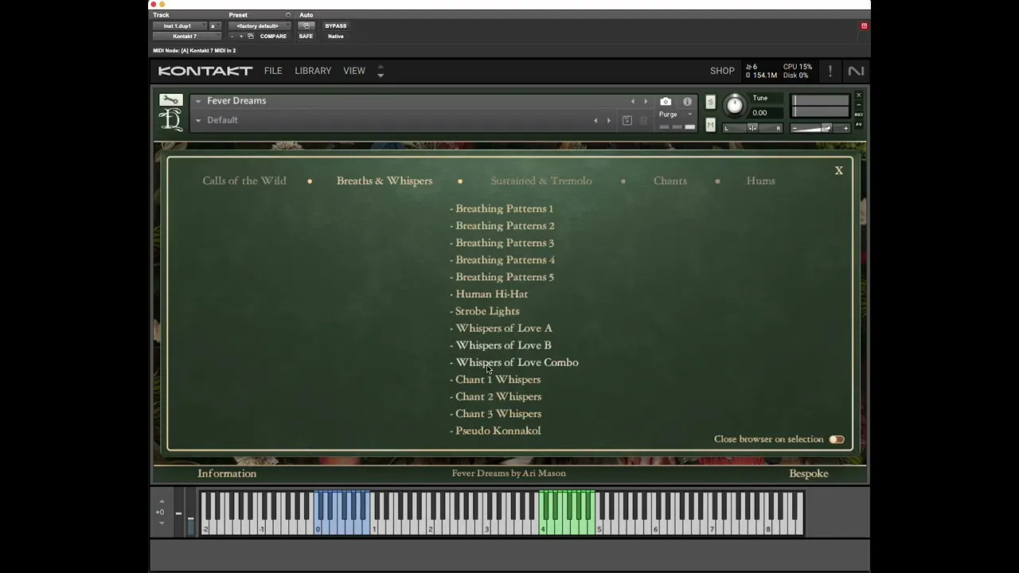Select next preset with plus button
Image resolution: width=1019 pixels, height=573 pixels.
(241, 37)
